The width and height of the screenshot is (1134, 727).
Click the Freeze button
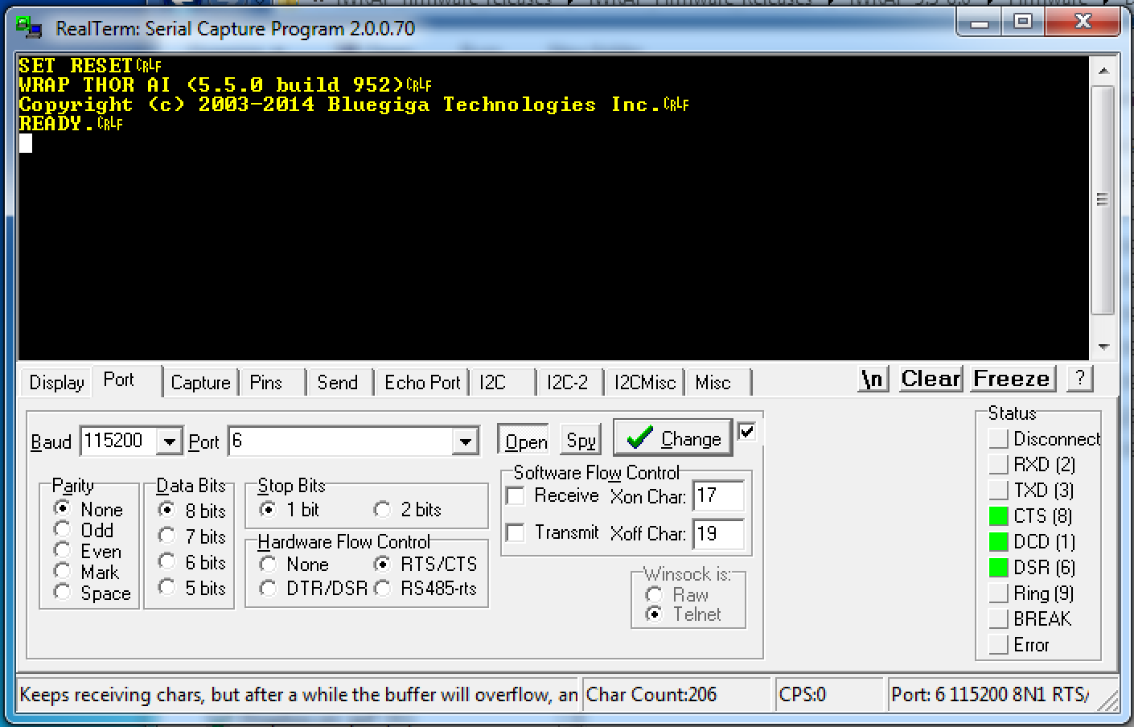(x=1011, y=378)
